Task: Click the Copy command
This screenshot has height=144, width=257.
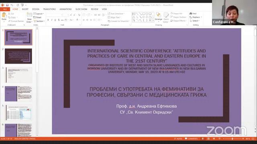Action: (12, 17)
